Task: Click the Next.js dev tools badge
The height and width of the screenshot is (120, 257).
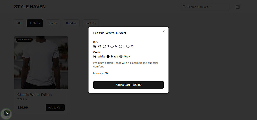Action: (7, 113)
